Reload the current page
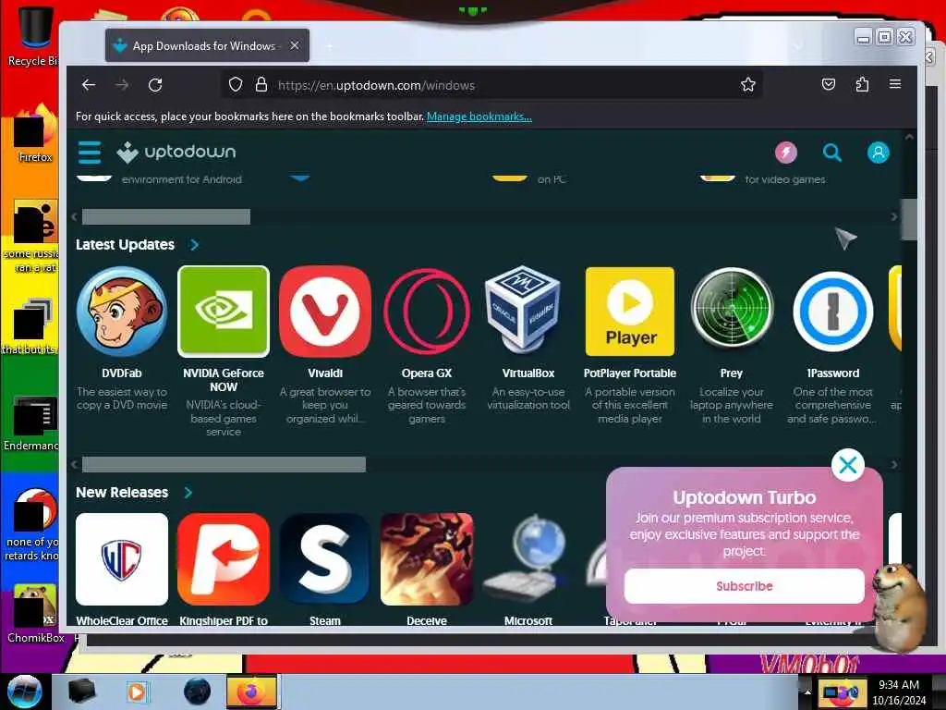The height and width of the screenshot is (710, 946). [x=155, y=85]
